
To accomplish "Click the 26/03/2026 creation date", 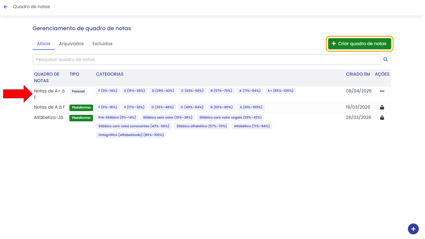I will tap(359, 117).
